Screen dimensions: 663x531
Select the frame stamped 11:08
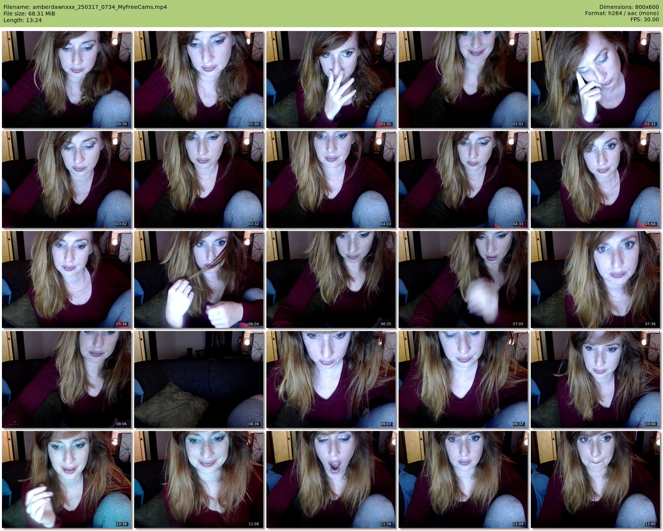[x=199, y=479]
